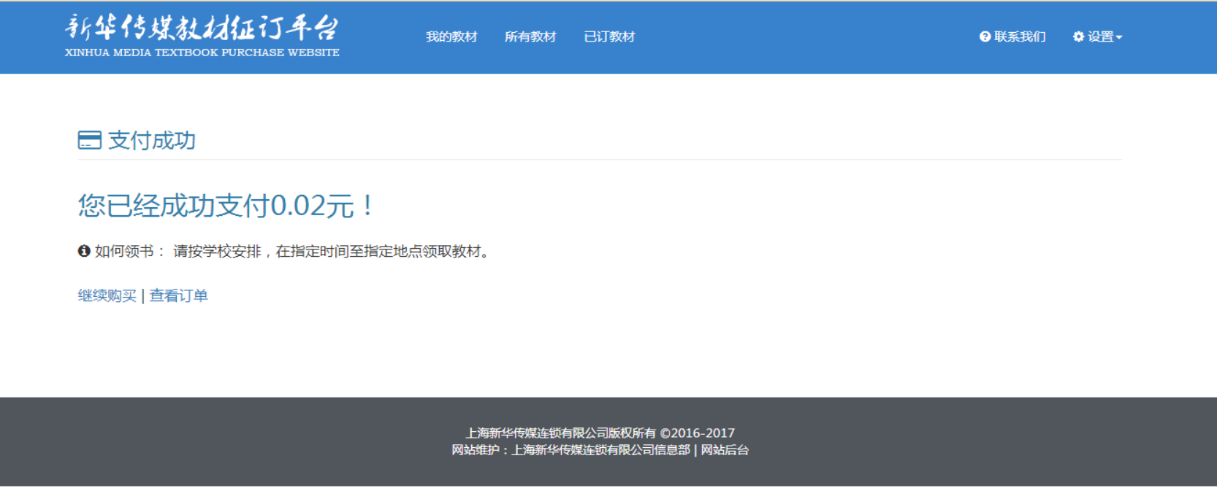Click the 您已经成功支付0.02元 success message
Viewport: 1217px width, 488px height.
(x=225, y=206)
